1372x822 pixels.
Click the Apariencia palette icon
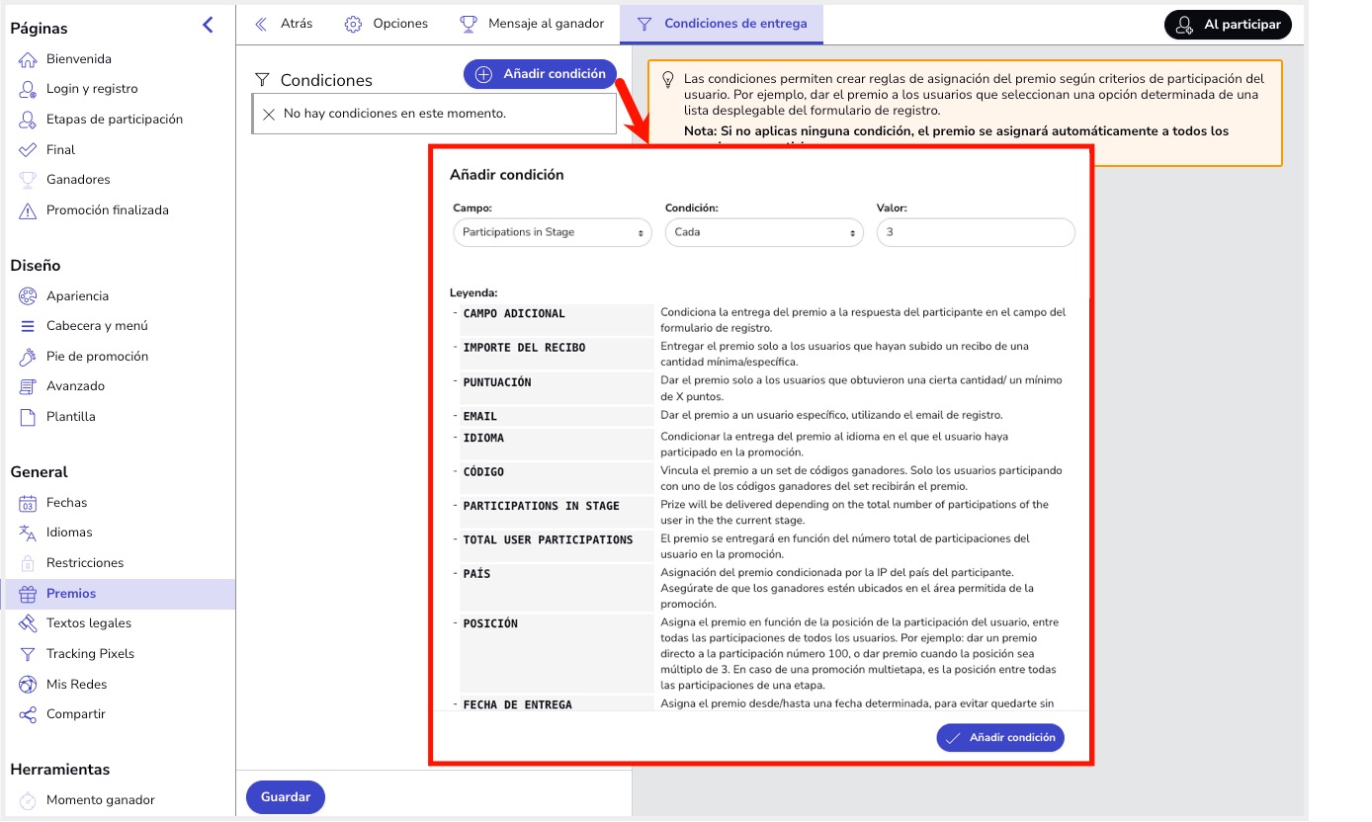pyautogui.click(x=28, y=296)
